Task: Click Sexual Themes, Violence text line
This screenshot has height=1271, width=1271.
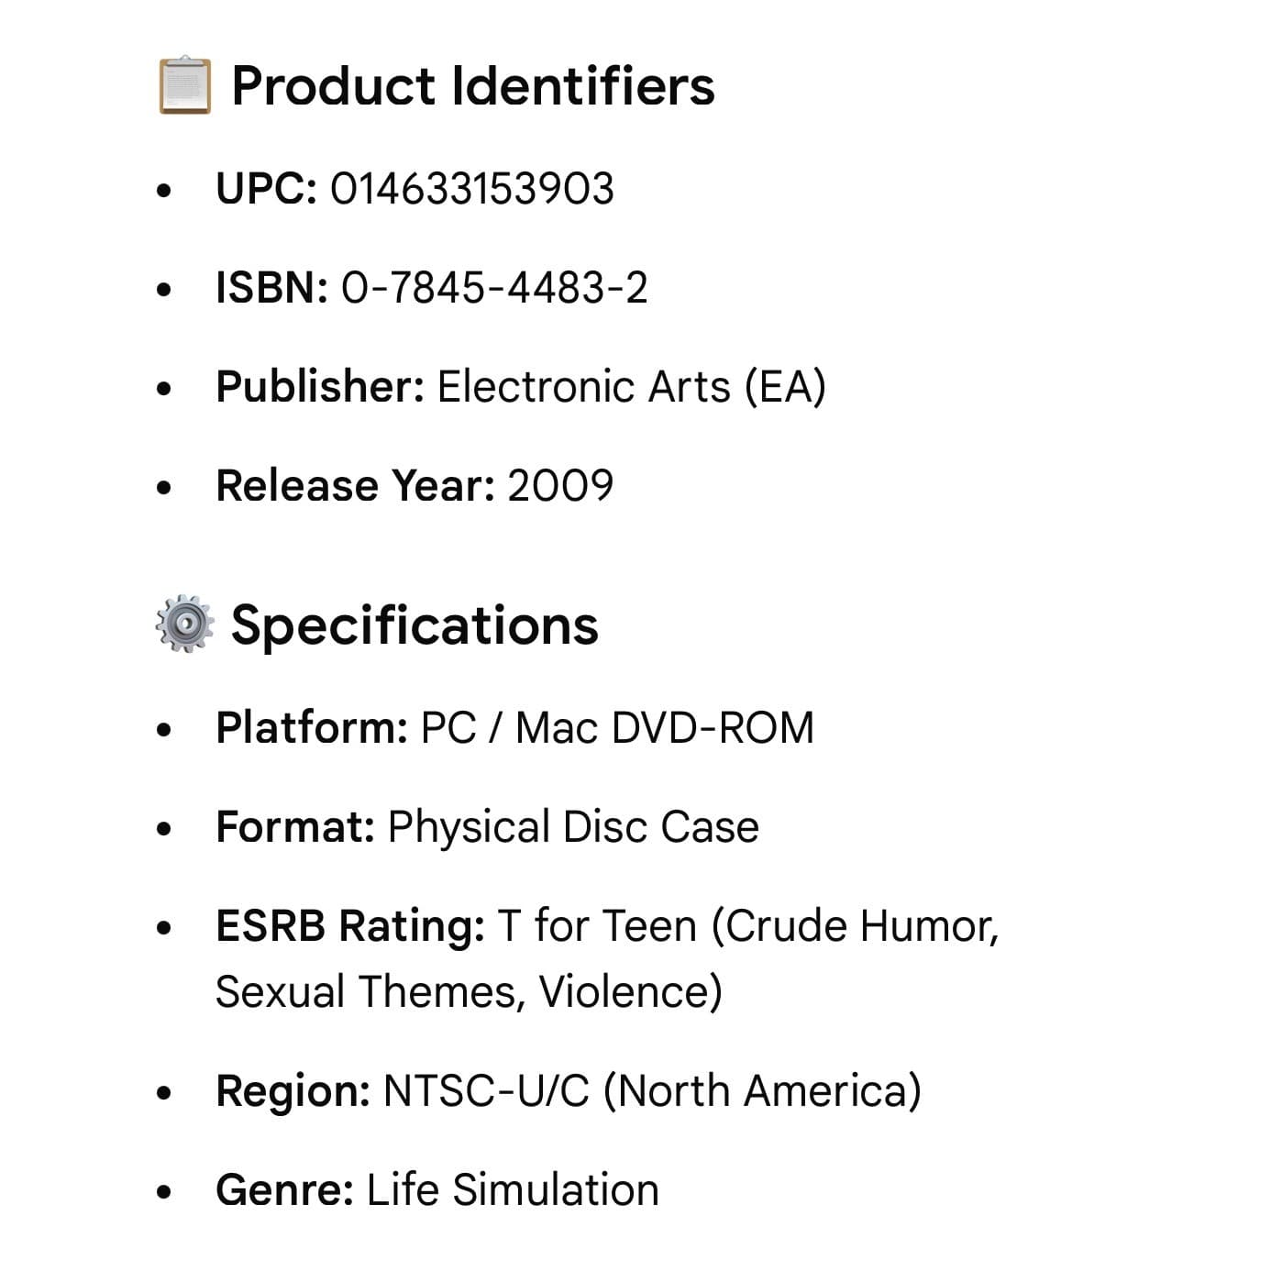Action: (469, 992)
